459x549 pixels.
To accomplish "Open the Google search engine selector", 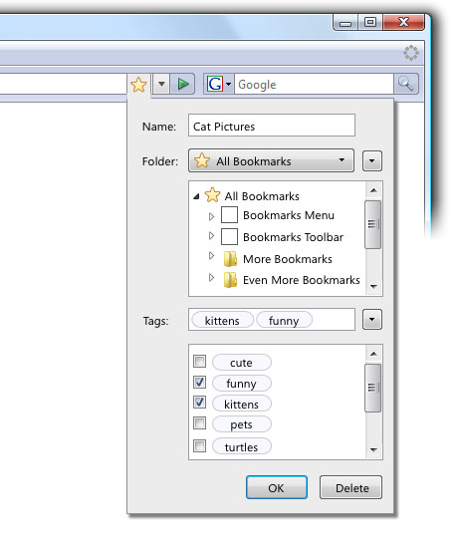I will pos(219,84).
